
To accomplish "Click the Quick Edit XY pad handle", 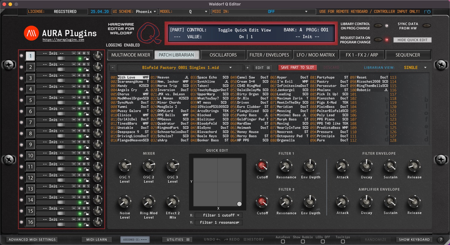I will click(239, 204).
